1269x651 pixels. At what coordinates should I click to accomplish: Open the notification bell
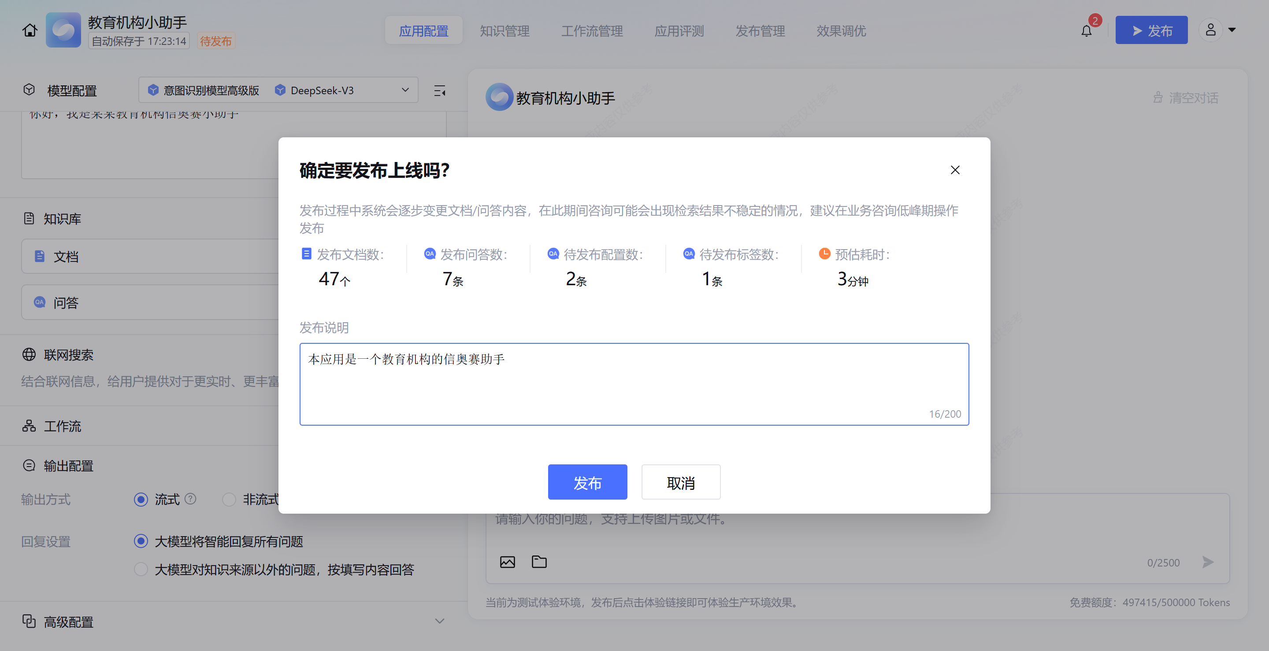(x=1086, y=31)
